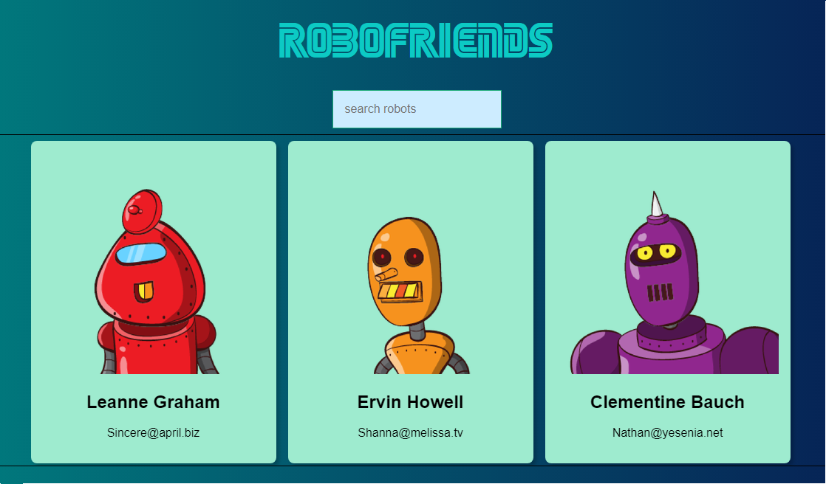The width and height of the screenshot is (826, 484).
Task: Click the search robots input field
Action: [x=417, y=109]
